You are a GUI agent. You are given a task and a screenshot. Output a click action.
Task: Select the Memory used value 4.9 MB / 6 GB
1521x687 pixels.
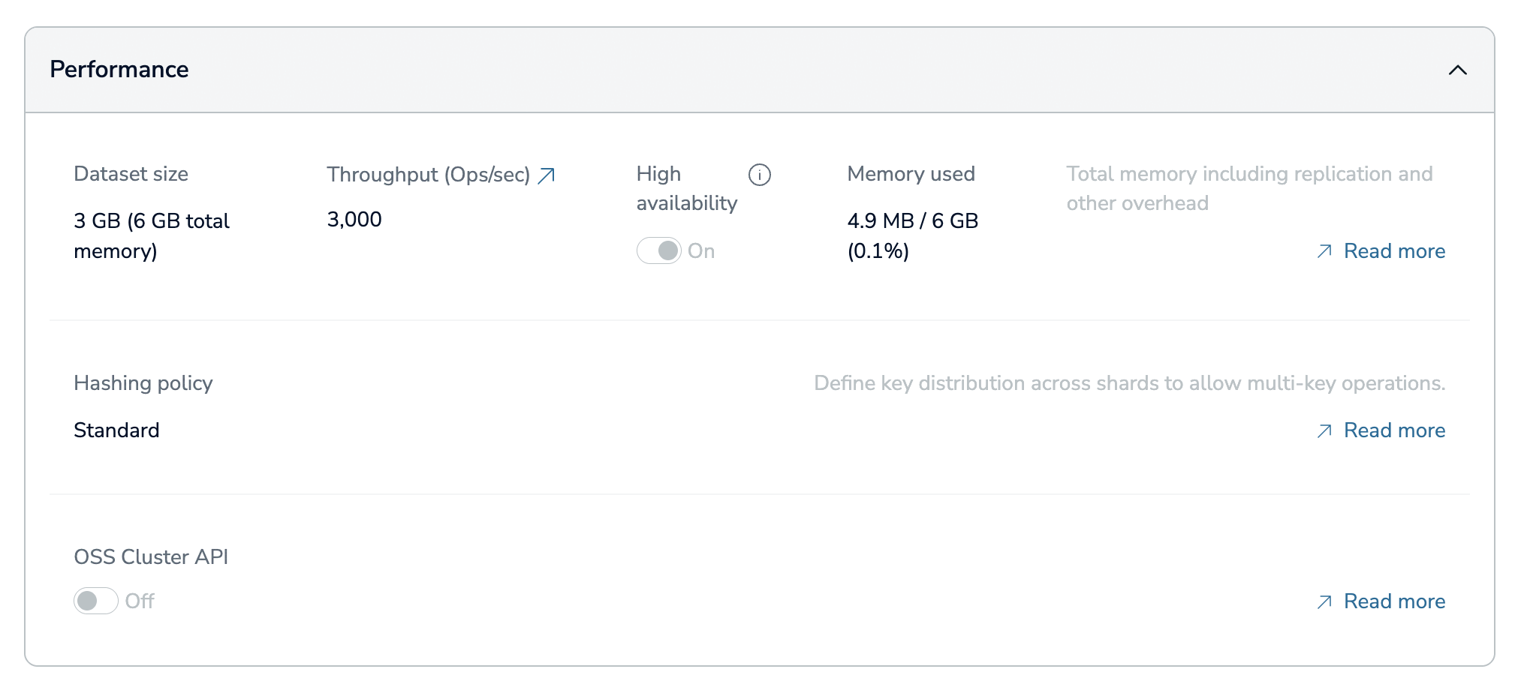coord(913,235)
